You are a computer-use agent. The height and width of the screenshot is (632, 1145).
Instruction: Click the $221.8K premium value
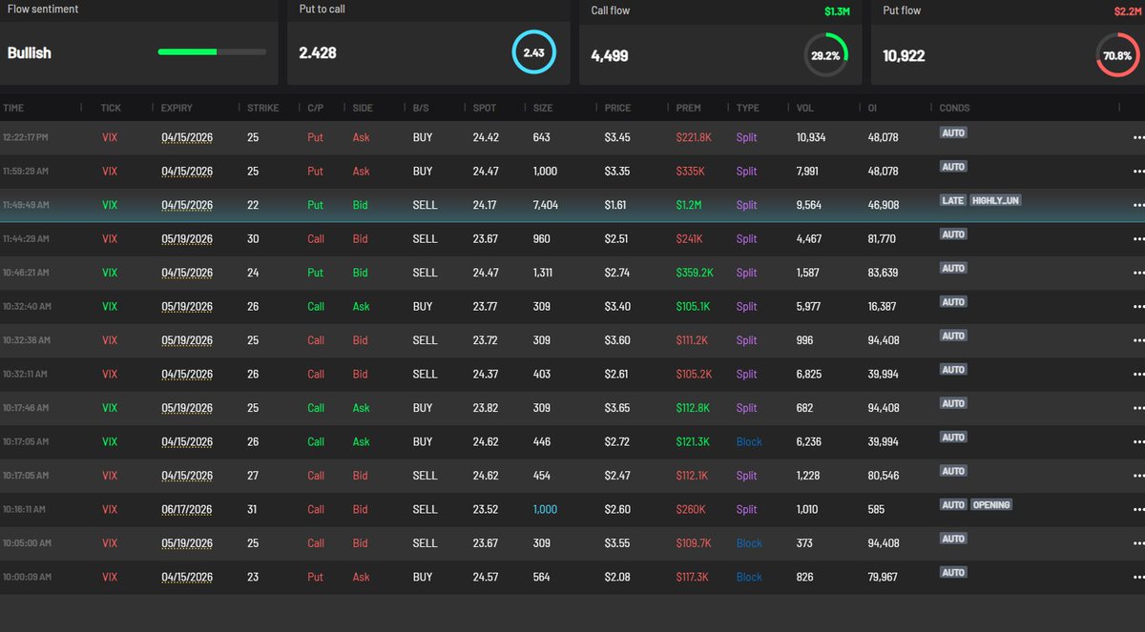(x=694, y=137)
